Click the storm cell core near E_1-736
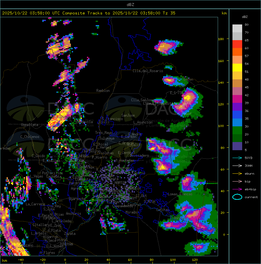Screen dimensions: 261x264 pyautogui.click(x=188, y=98)
